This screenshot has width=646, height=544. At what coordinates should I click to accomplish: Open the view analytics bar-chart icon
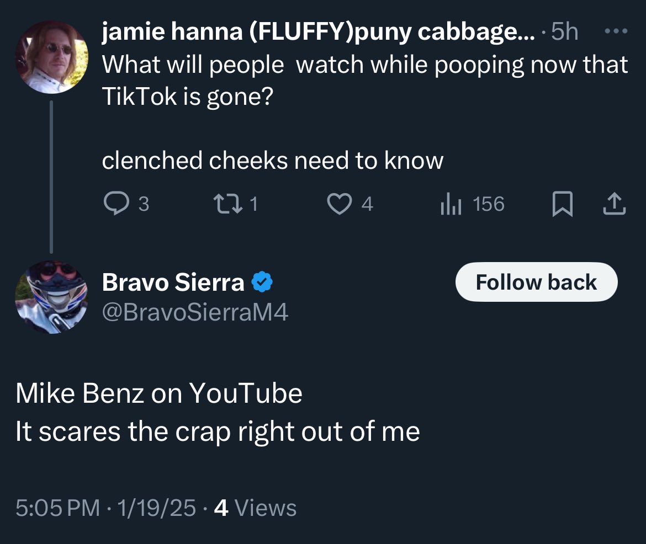pyautogui.click(x=451, y=205)
